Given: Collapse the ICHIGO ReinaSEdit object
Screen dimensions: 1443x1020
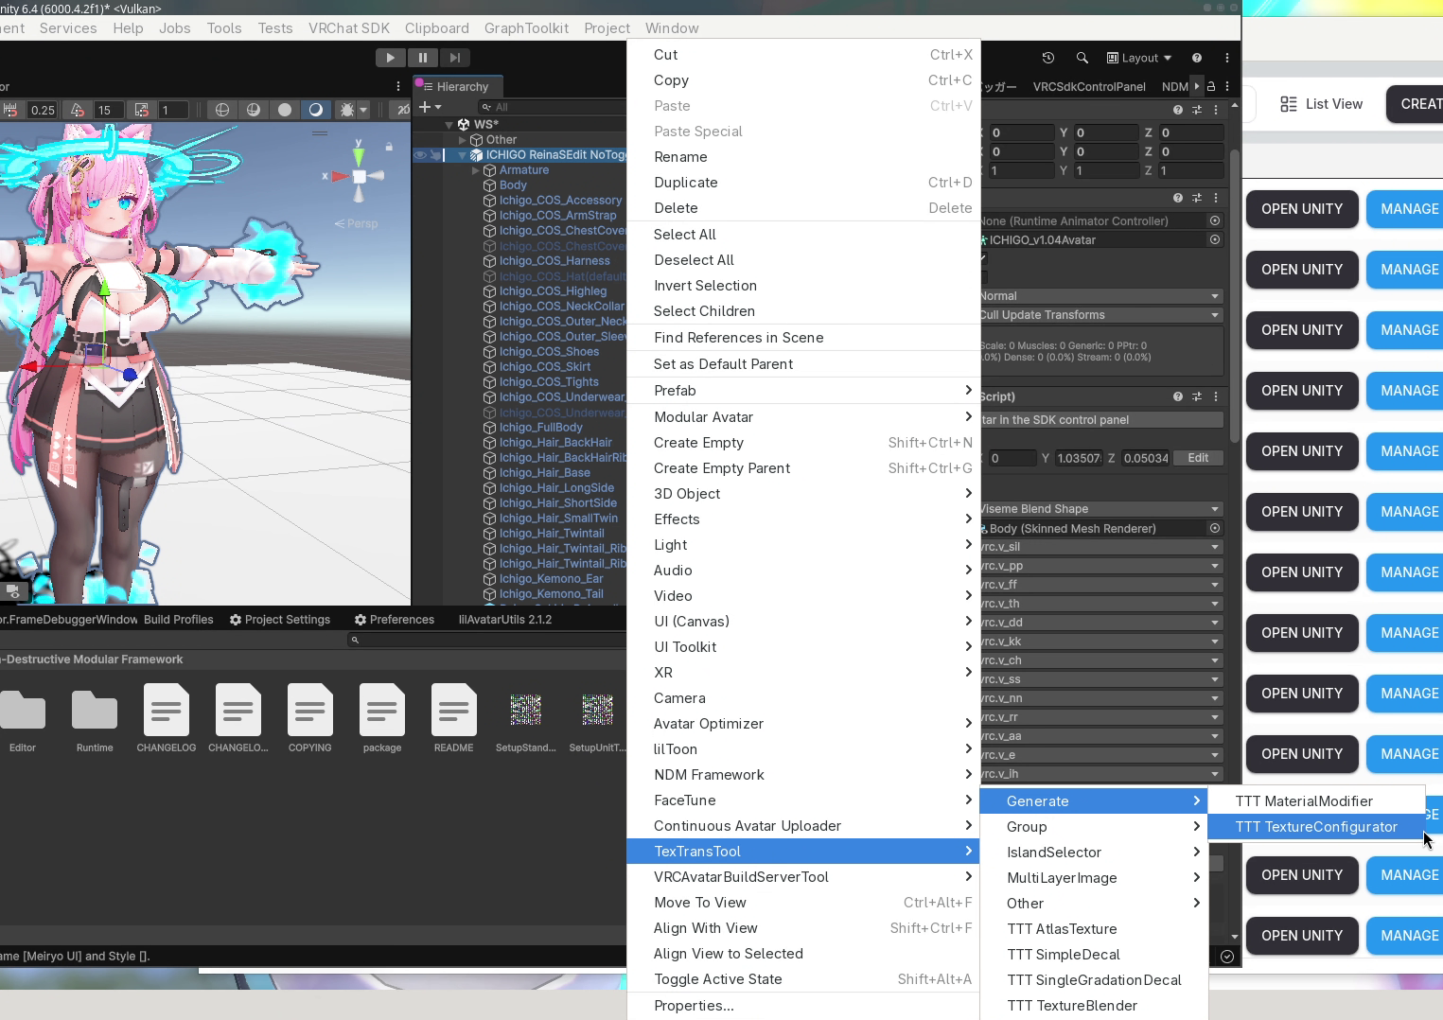Looking at the screenshot, I should (463, 155).
